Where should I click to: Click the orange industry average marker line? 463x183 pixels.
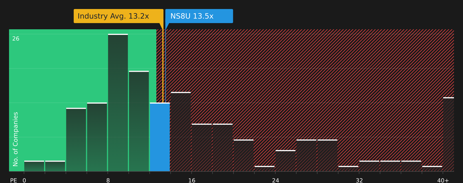click(163, 66)
